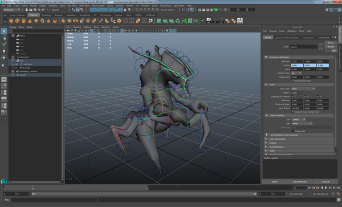Click the Copy Tab button
Screen dimensions: 342x207
coord(325,181)
